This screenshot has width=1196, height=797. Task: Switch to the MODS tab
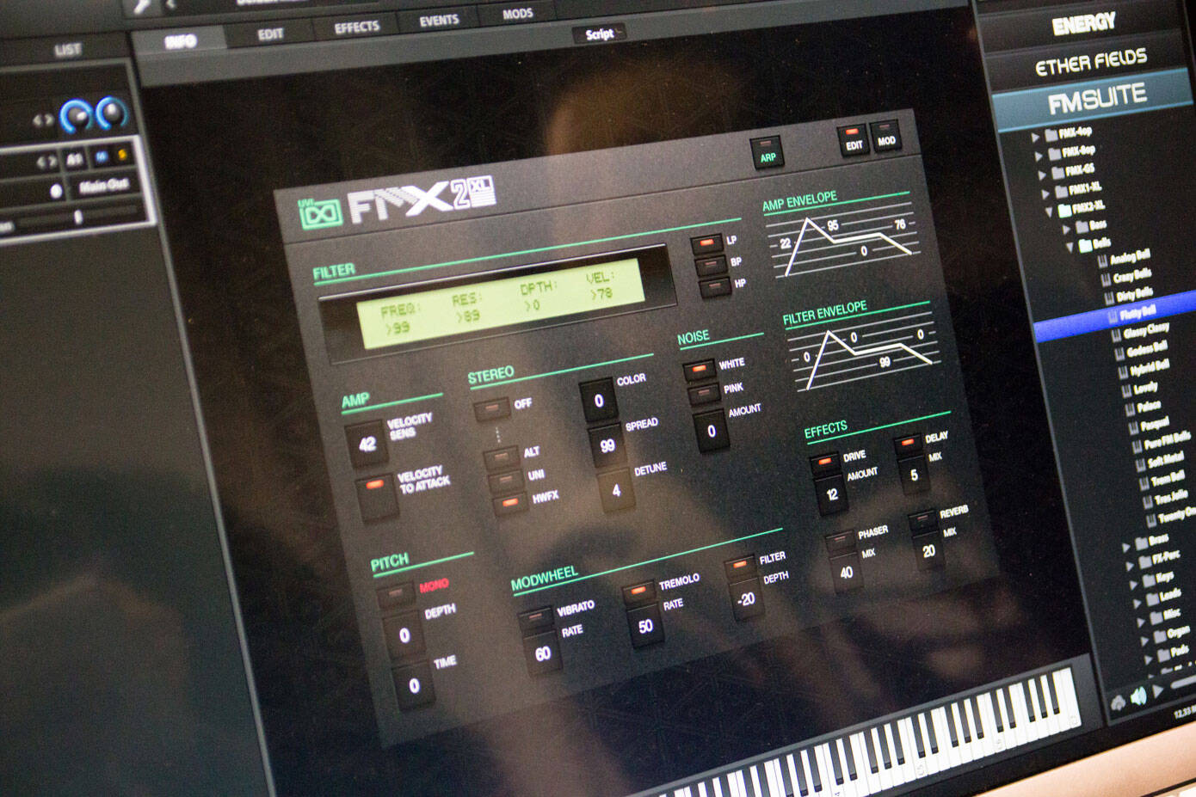pyautogui.click(x=517, y=13)
